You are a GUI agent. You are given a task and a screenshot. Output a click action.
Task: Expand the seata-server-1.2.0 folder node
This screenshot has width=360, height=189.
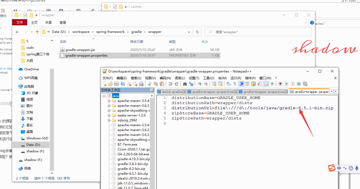(x=109, y=115)
